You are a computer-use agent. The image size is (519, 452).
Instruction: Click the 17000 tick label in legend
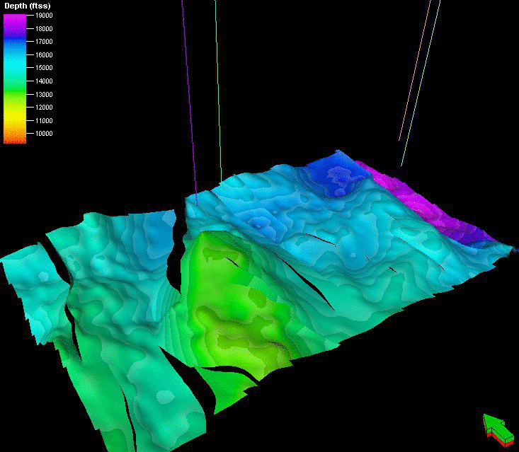point(42,42)
